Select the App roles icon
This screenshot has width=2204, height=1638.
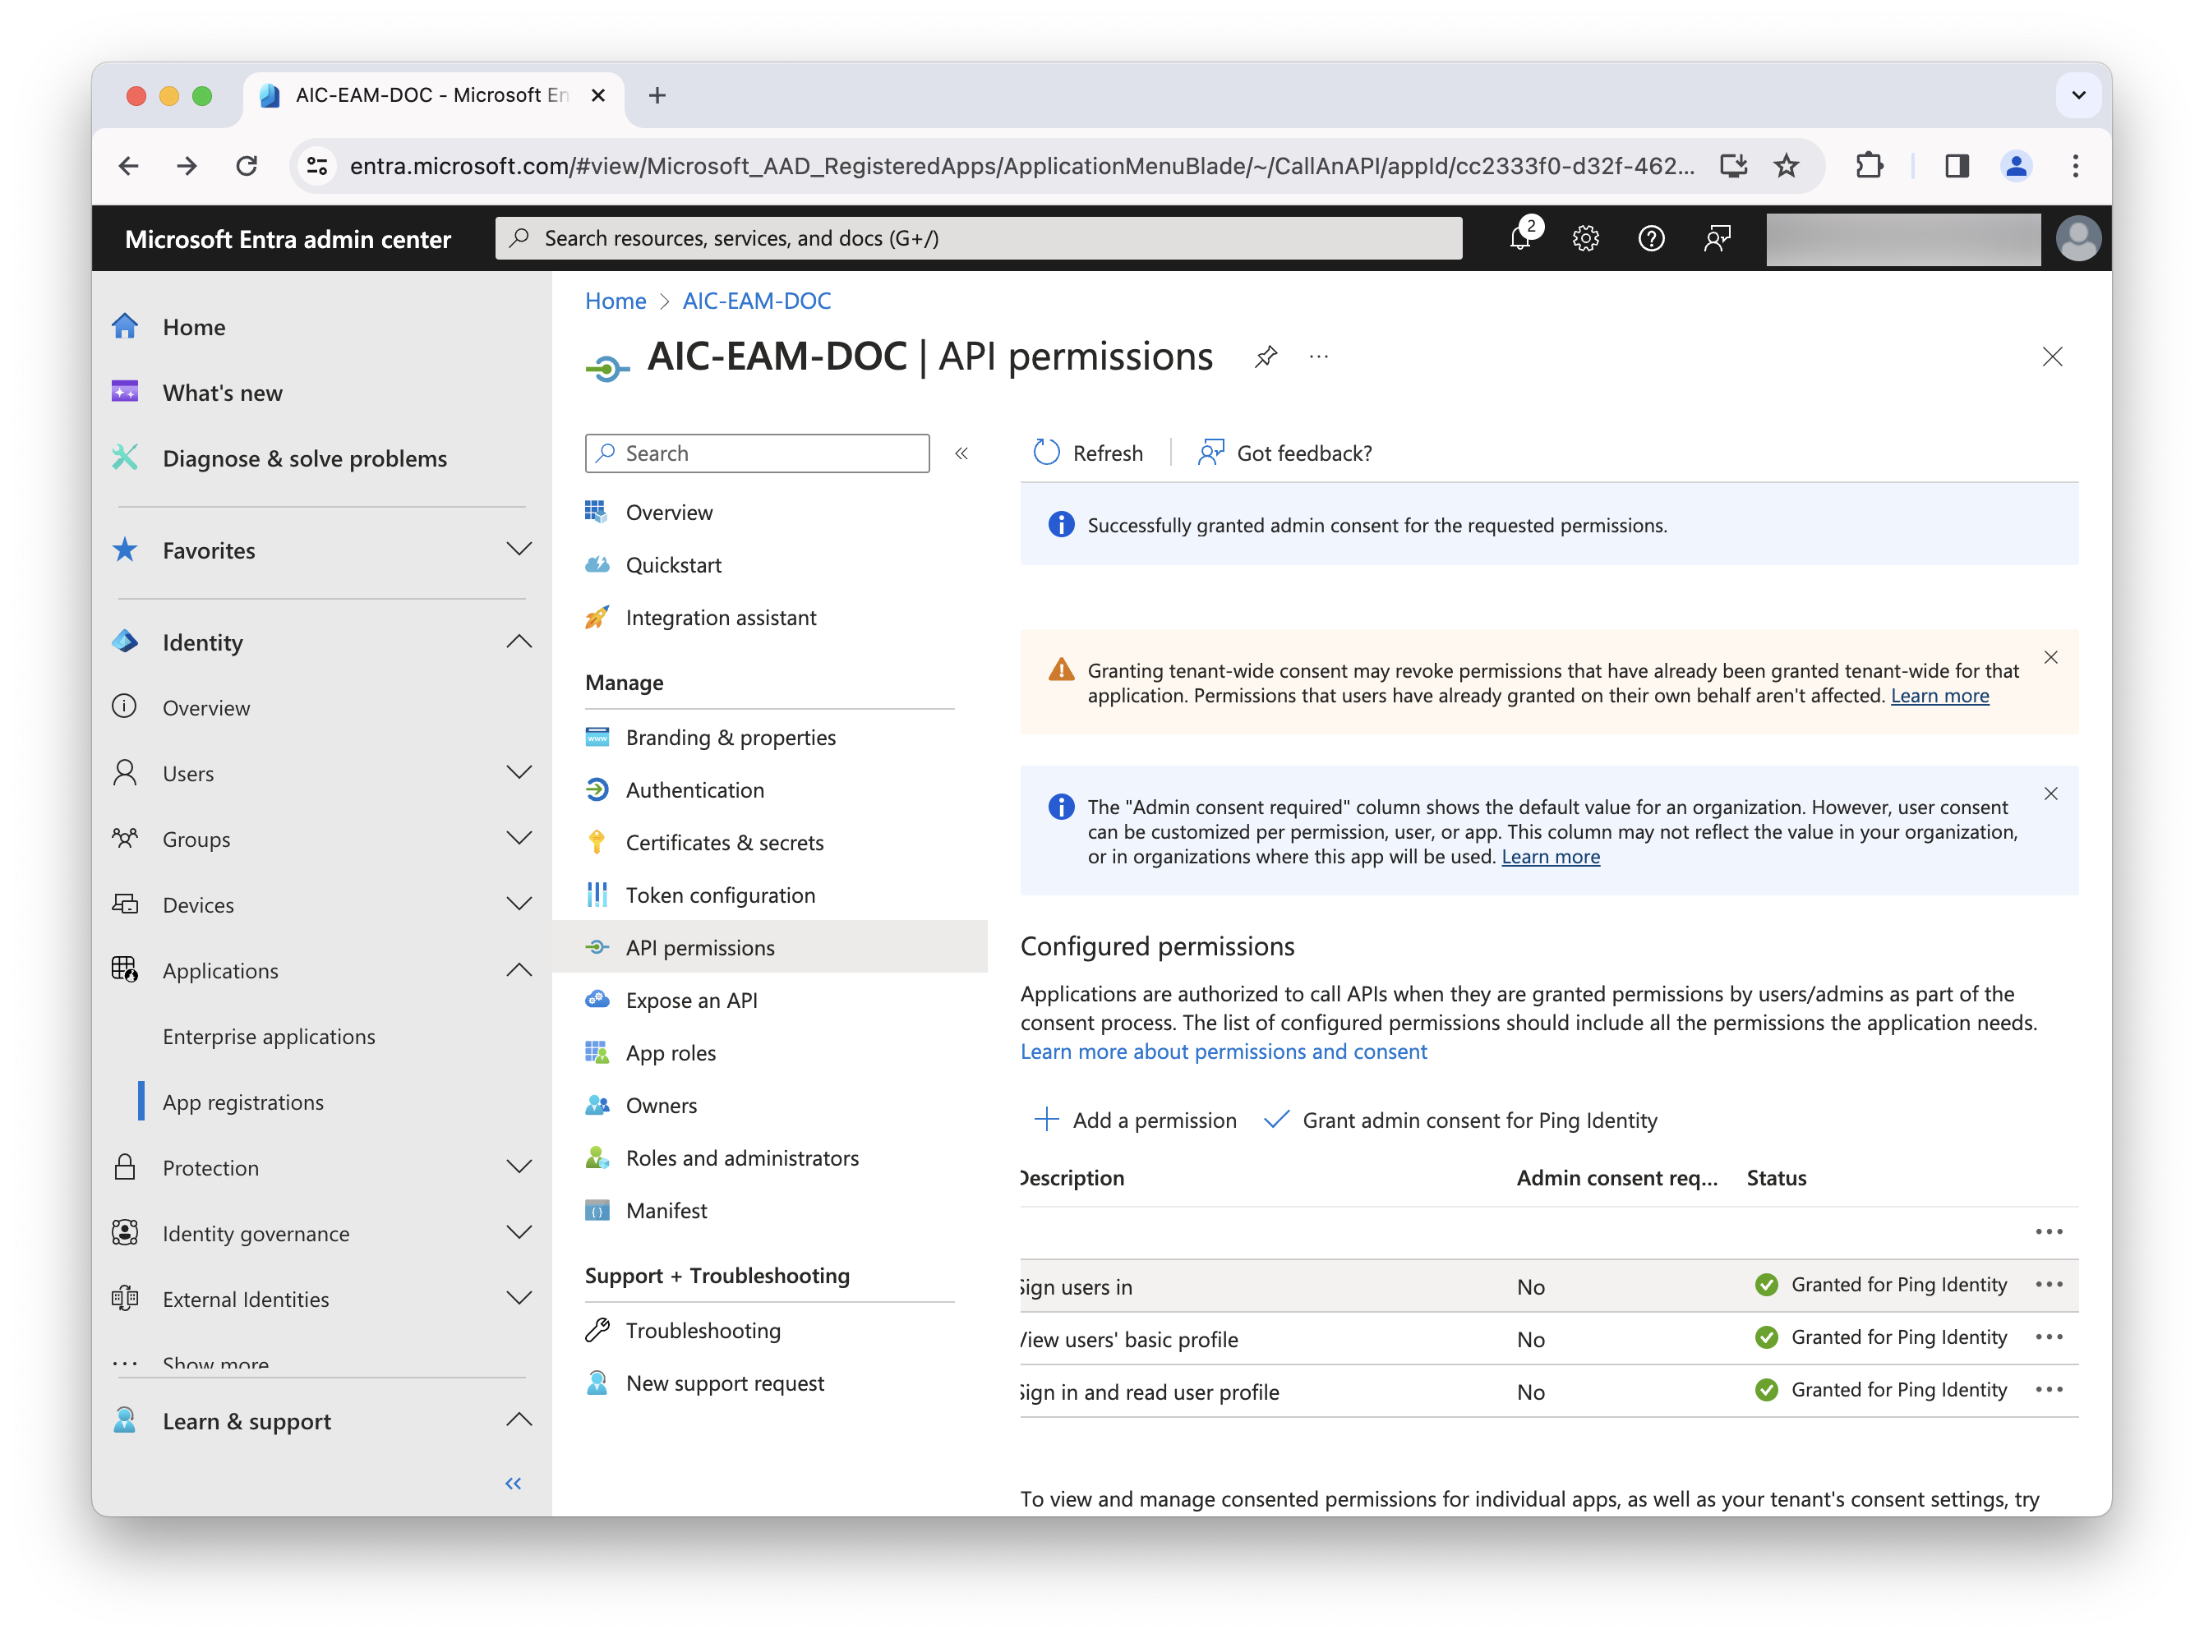pyautogui.click(x=598, y=1052)
